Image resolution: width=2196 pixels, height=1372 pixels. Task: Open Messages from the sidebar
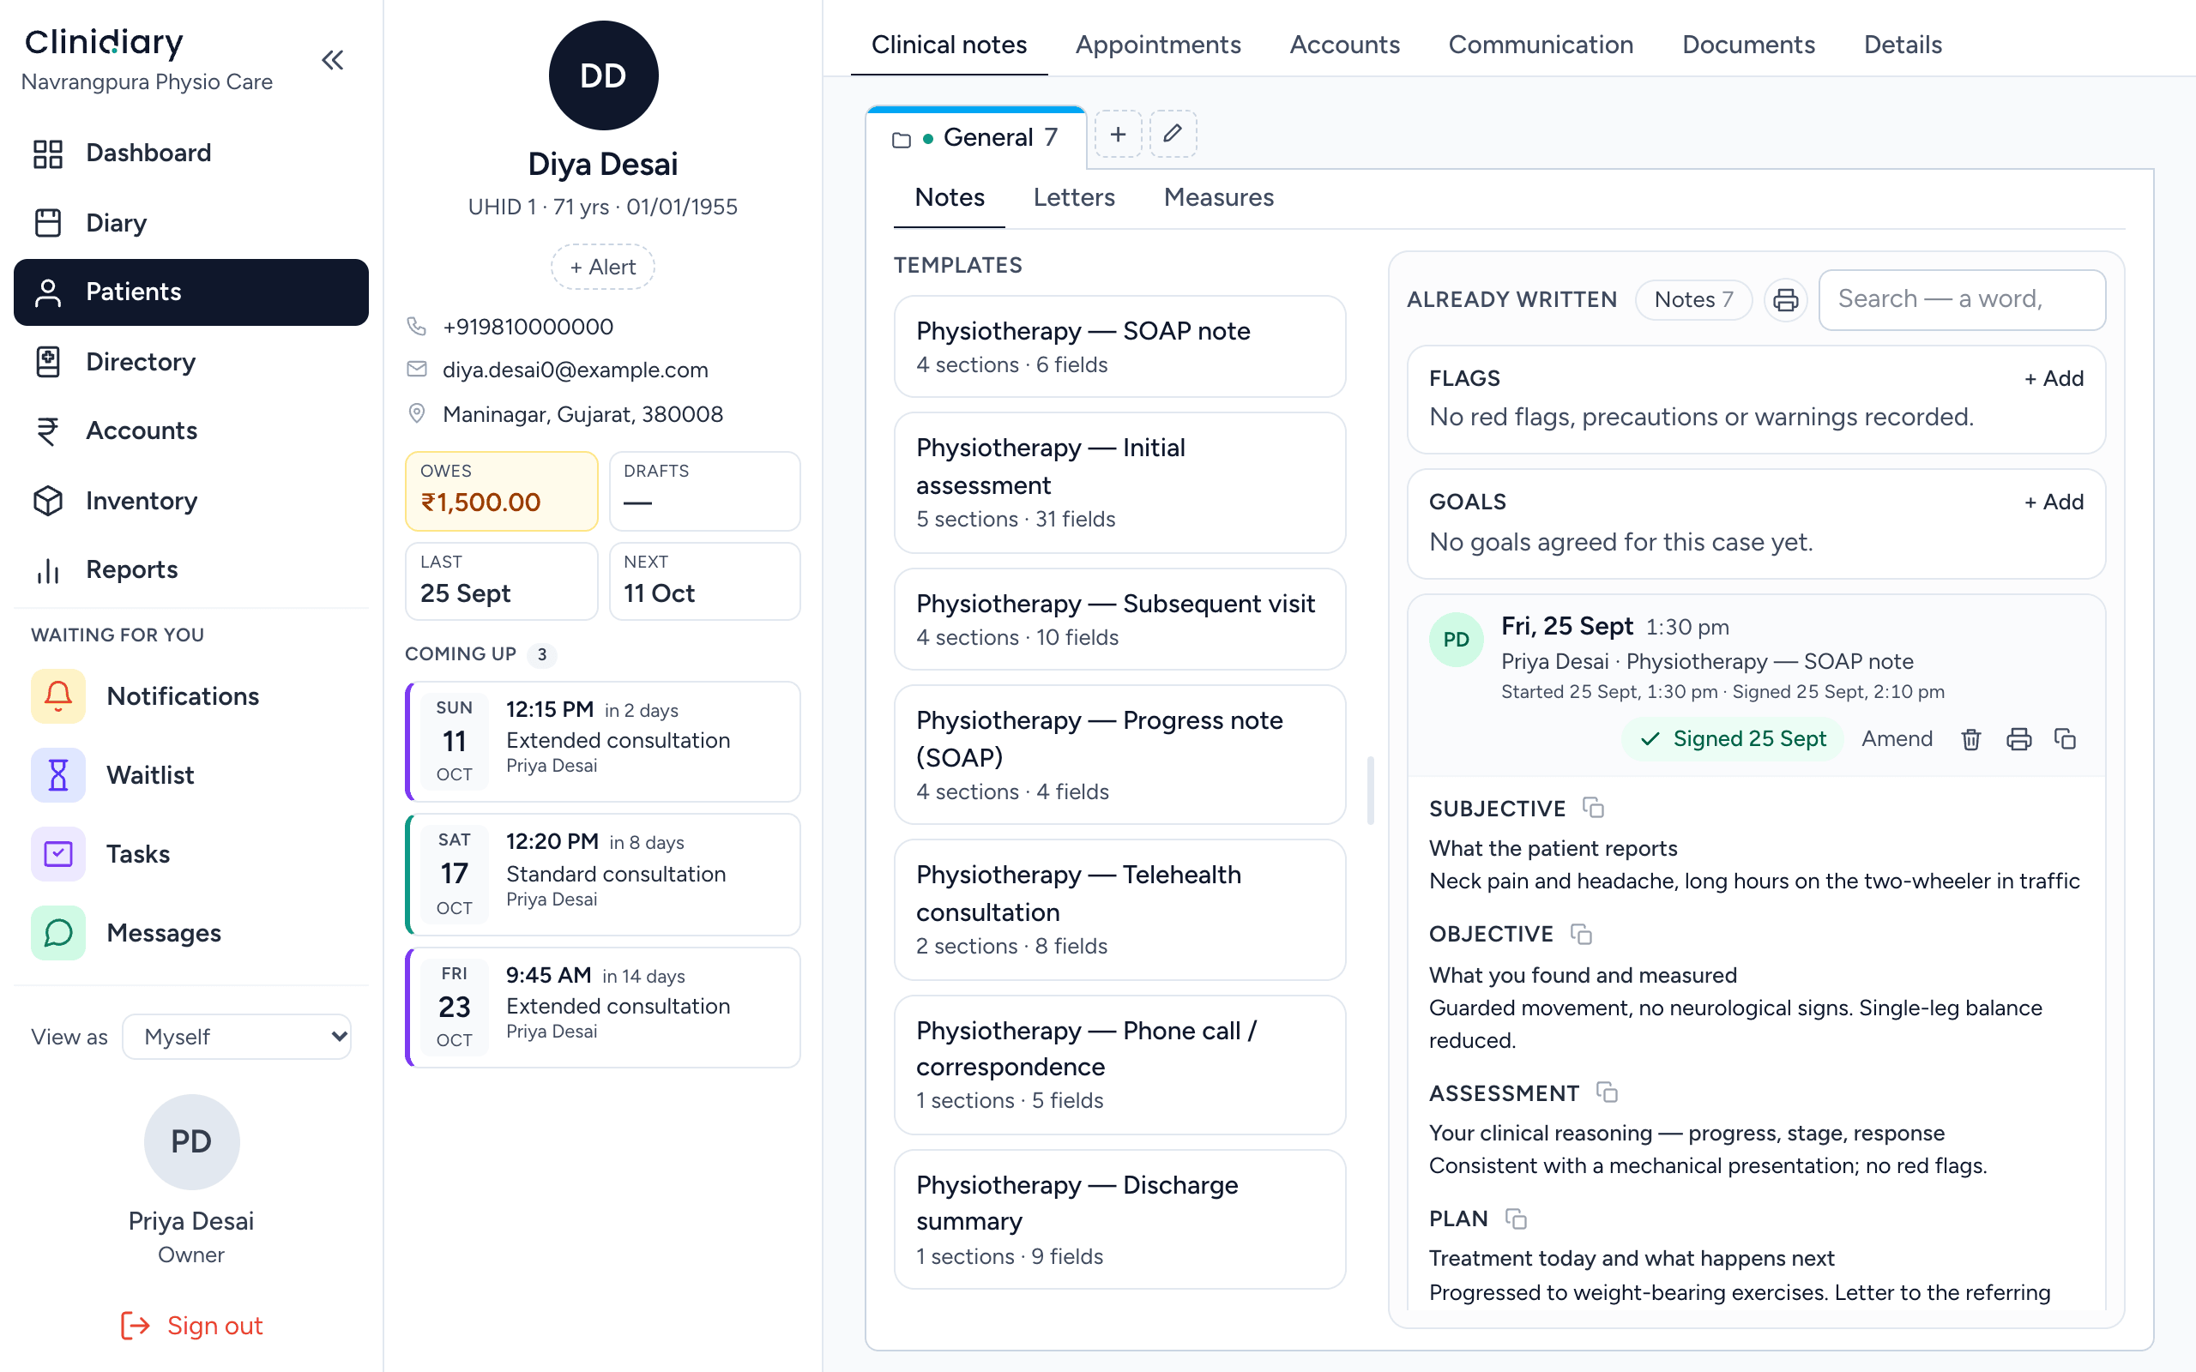click(190, 933)
